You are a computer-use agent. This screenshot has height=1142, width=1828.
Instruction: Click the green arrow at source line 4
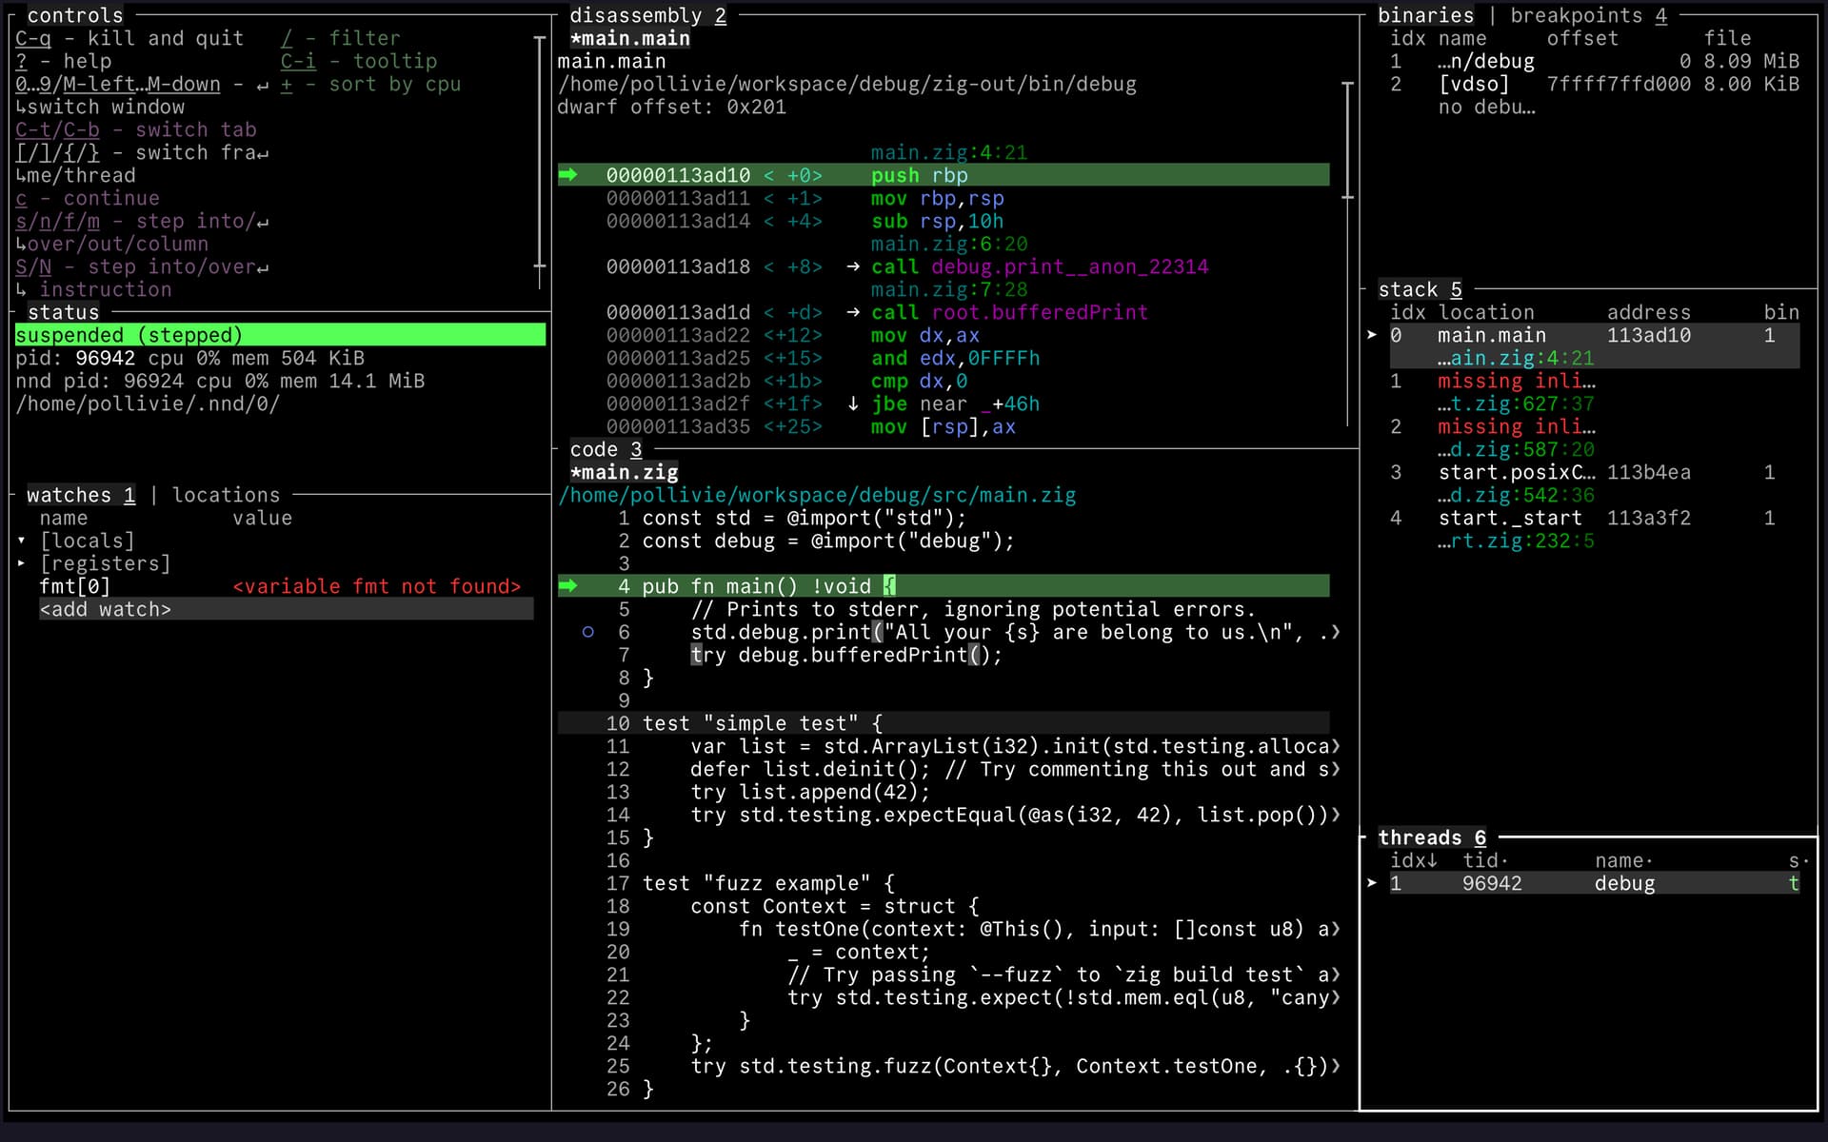pyautogui.click(x=568, y=586)
